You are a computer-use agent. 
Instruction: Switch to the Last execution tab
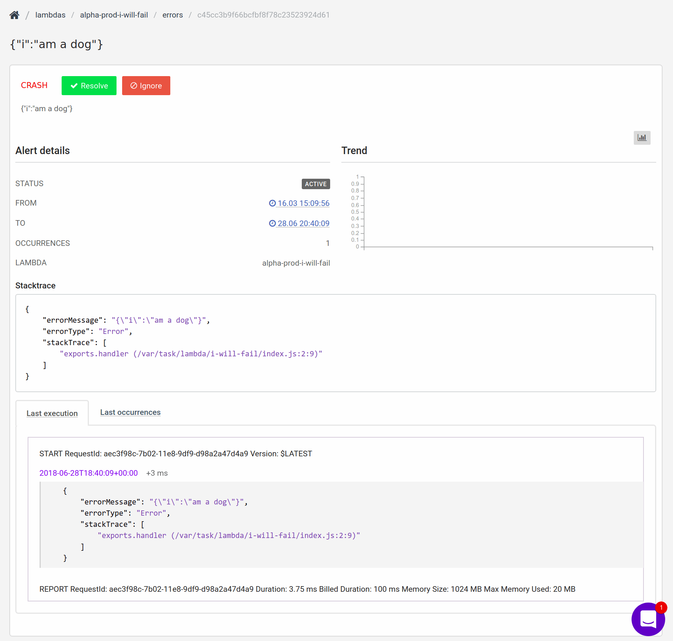pyautogui.click(x=52, y=413)
